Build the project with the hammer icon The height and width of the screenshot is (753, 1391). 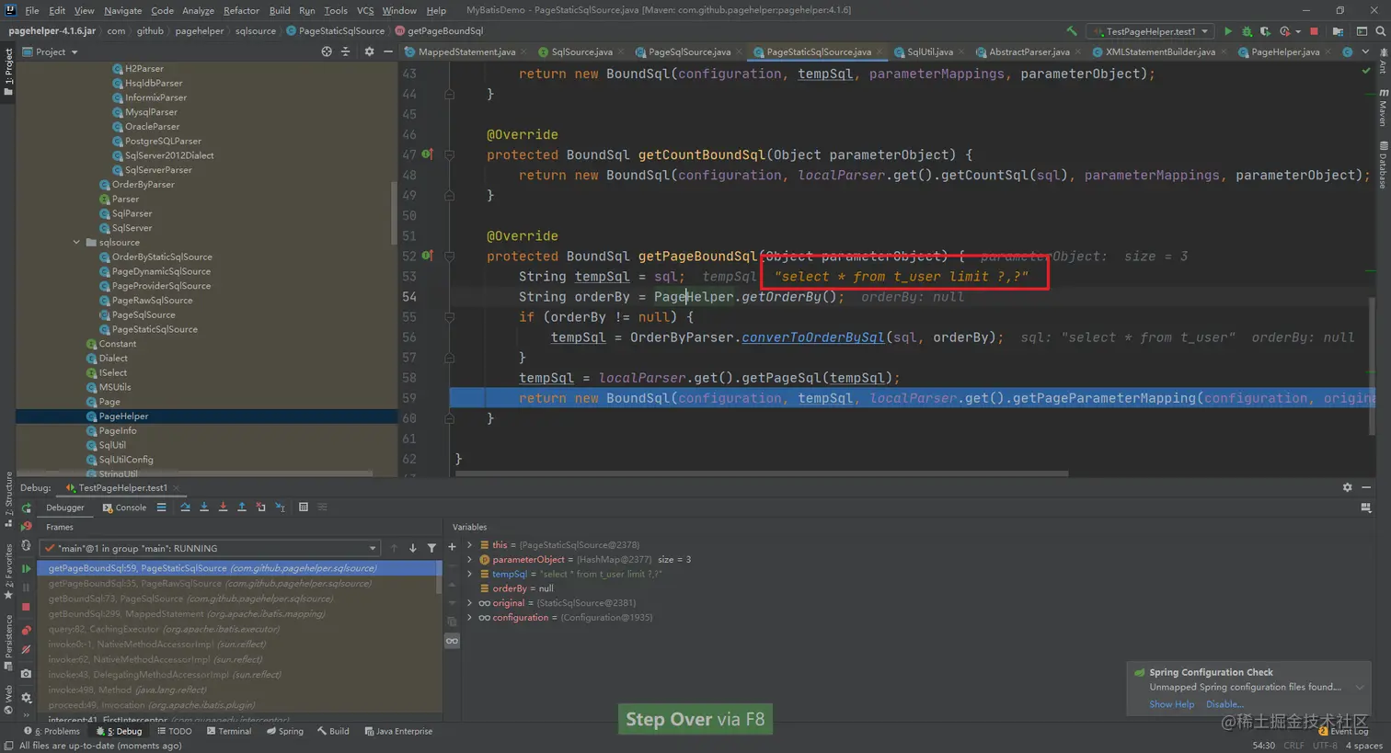[x=1072, y=31]
